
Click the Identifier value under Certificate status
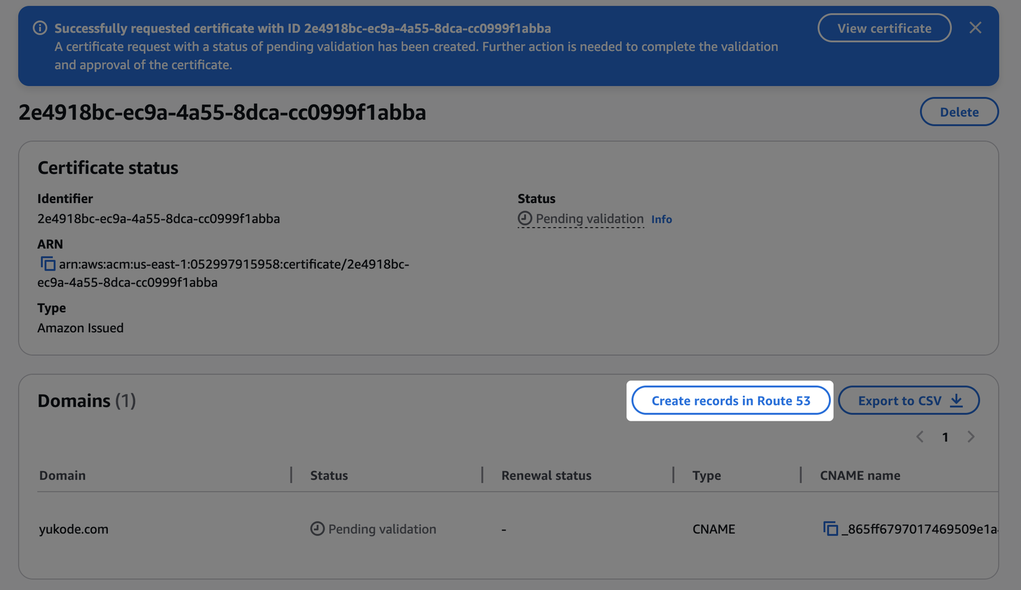click(x=159, y=218)
